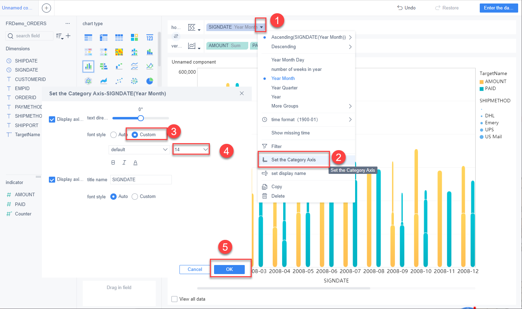Click Cancel in the axis dialog

(195, 269)
